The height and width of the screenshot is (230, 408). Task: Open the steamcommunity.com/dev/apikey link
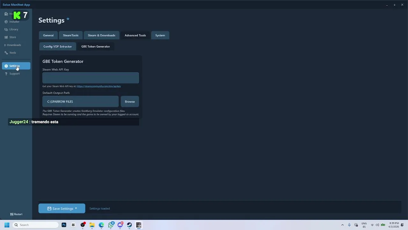(x=99, y=86)
